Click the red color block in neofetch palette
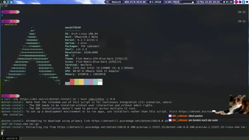Image resolution: width=249 pixels, height=140 pixels. click(72, 82)
